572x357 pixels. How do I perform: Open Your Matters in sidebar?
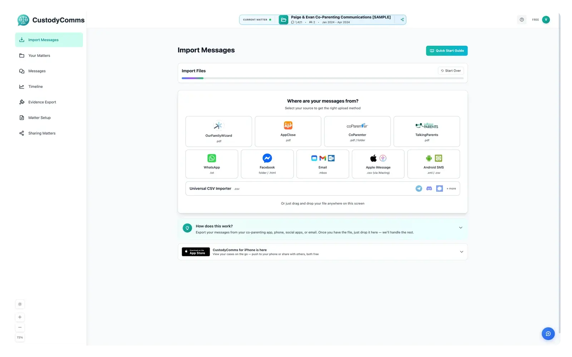pos(49,56)
